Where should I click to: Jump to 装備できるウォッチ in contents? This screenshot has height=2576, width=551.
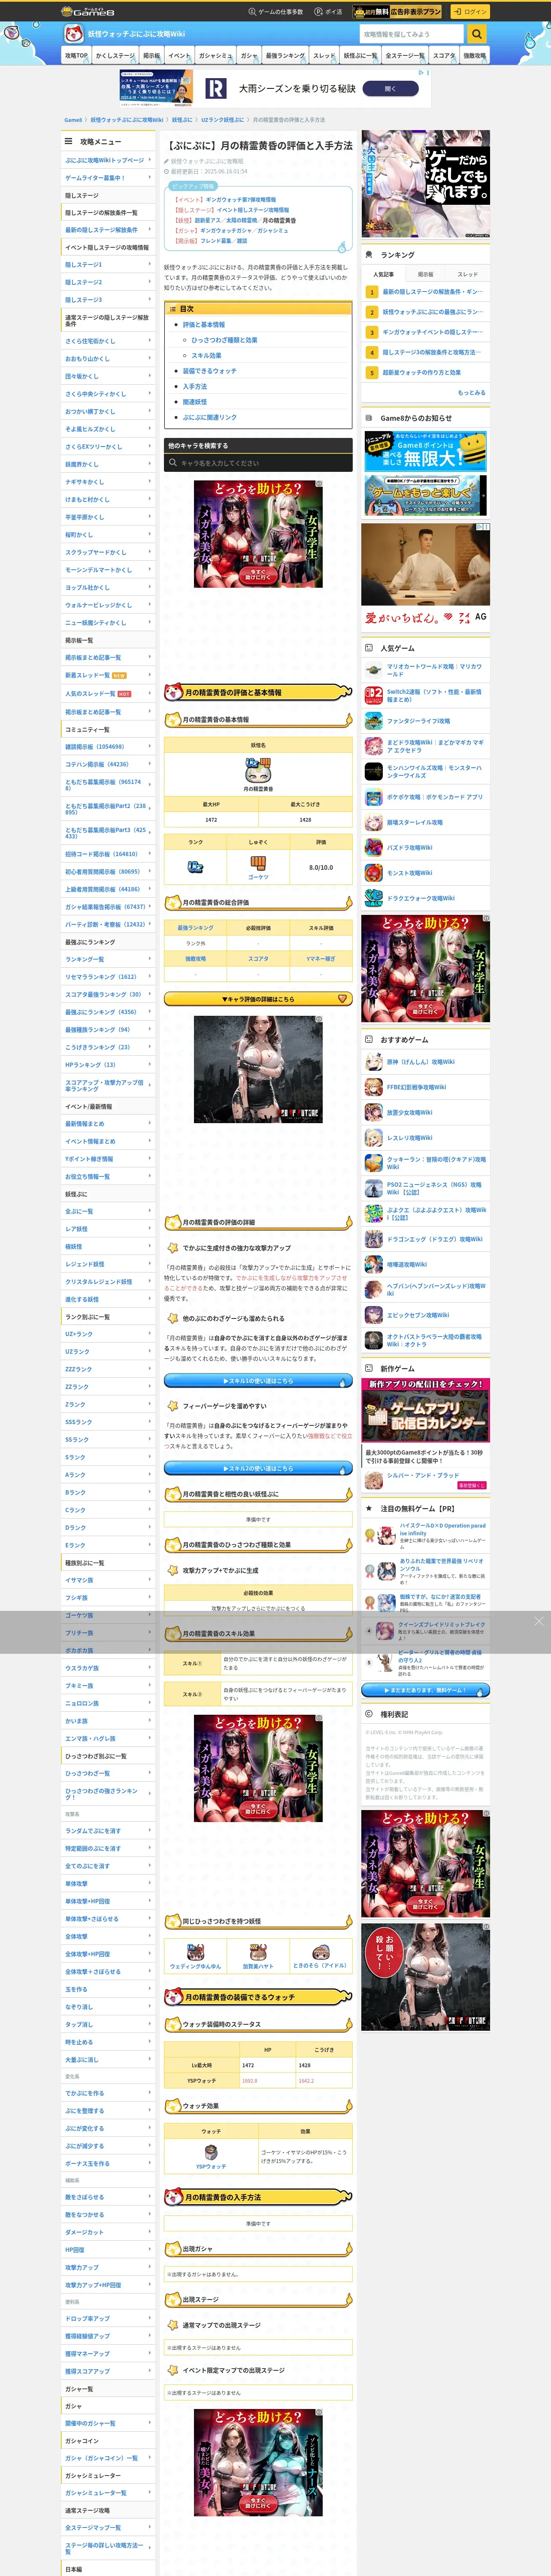(209, 371)
